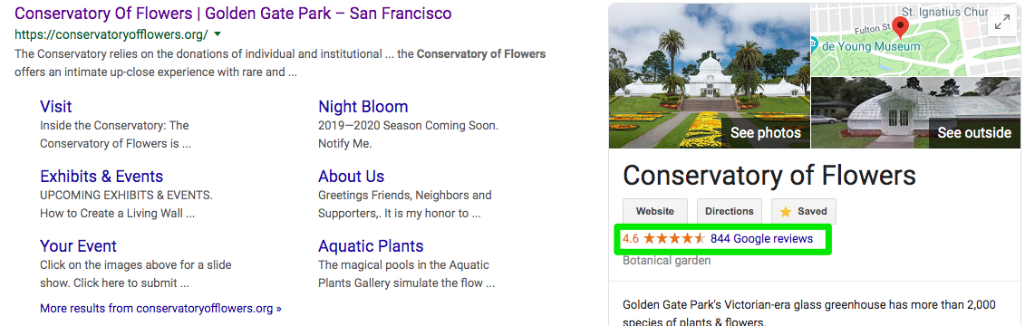
Task: Click the Exhibits 'UPCOMING EXHIBITS & EVENTS' snippet text
Action: click(x=126, y=205)
